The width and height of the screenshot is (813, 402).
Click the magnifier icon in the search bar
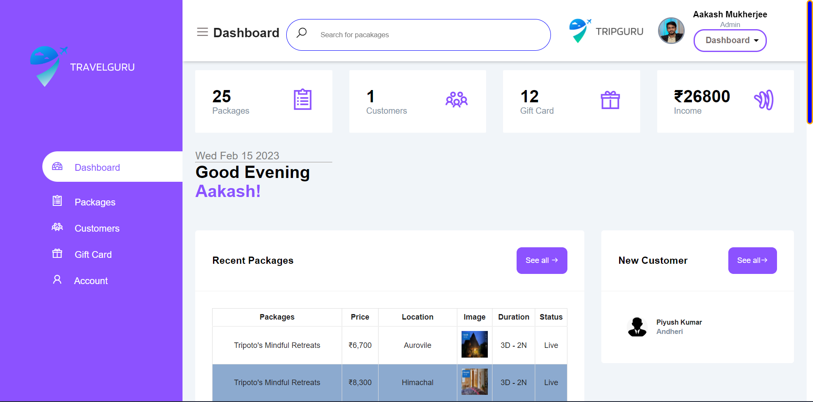pos(302,33)
